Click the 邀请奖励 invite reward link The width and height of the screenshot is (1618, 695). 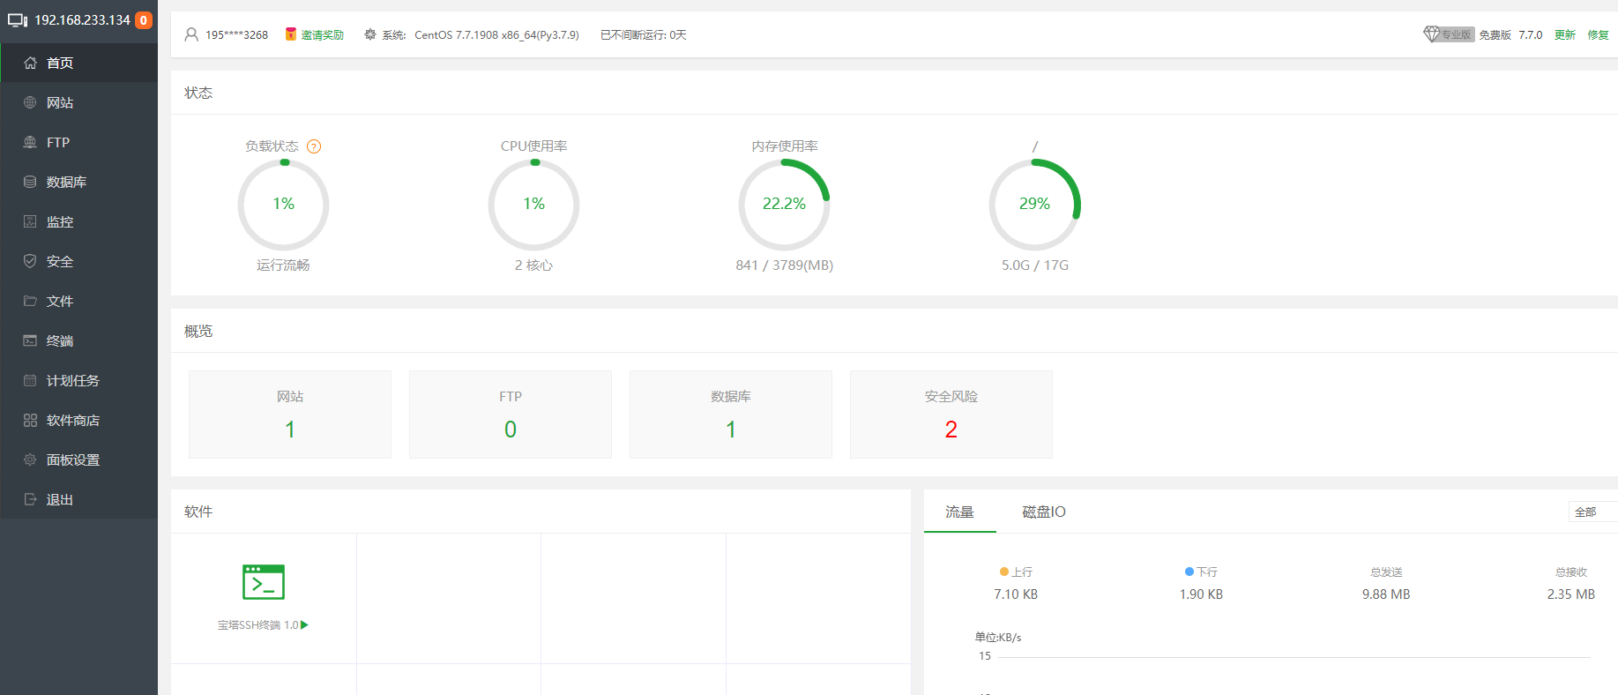click(x=323, y=35)
